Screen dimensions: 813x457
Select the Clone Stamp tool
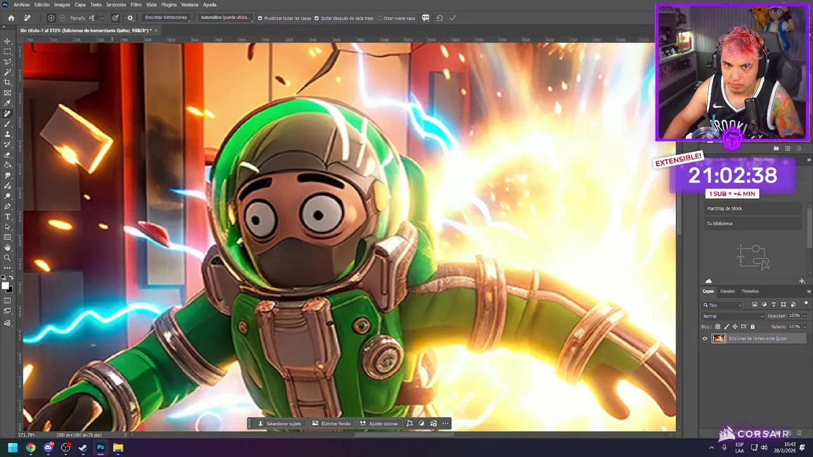point(8,134)
